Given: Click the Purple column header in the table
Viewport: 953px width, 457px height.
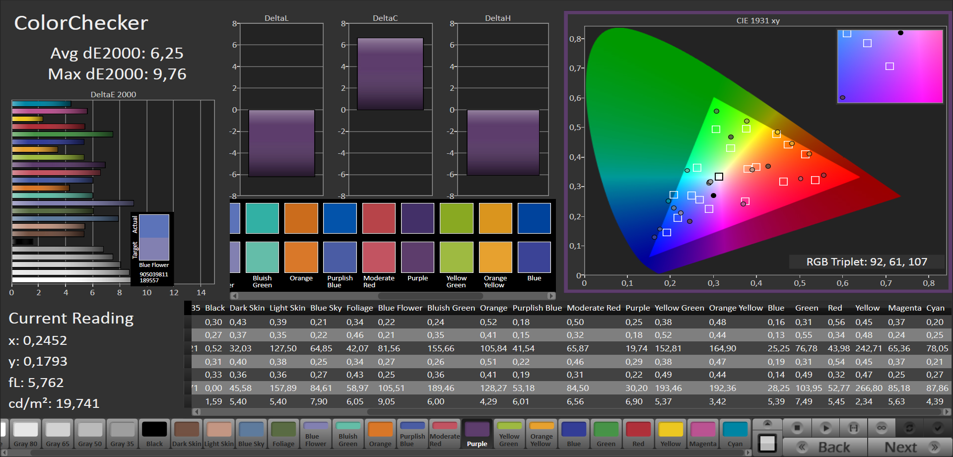Looking at the screenshot, I should [x=637, y=308].
